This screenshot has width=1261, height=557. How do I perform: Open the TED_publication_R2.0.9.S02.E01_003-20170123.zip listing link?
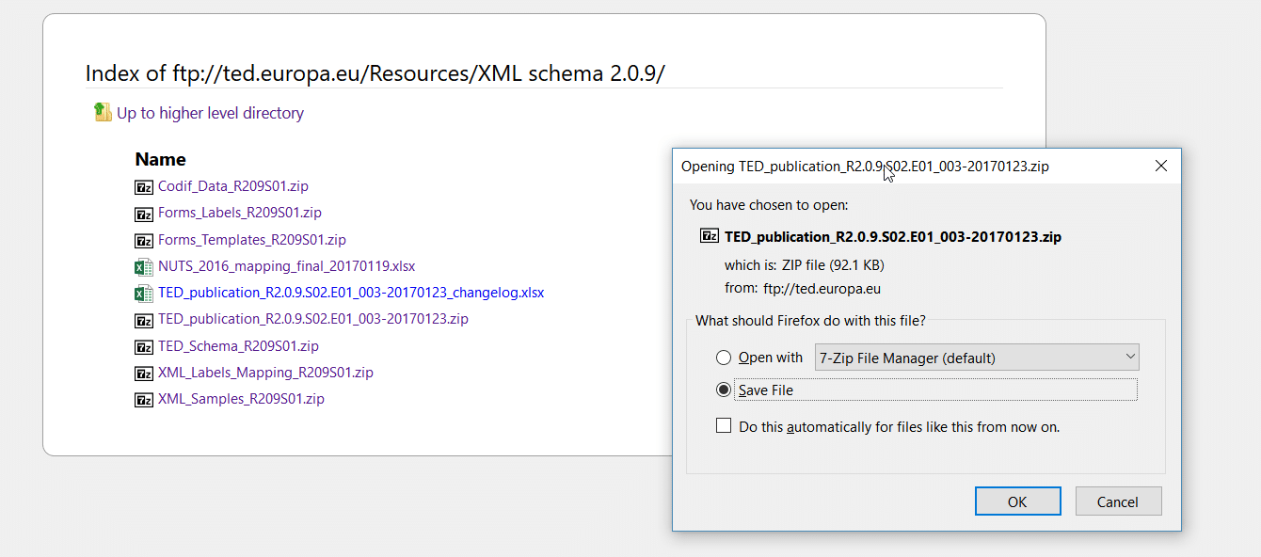pyautogui.click(x=313, y=319)
